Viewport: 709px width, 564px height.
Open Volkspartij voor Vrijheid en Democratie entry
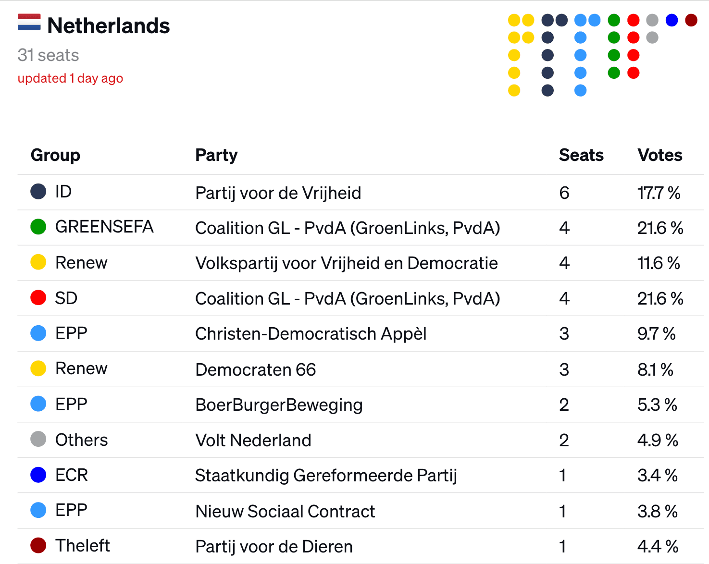point(347,263)
